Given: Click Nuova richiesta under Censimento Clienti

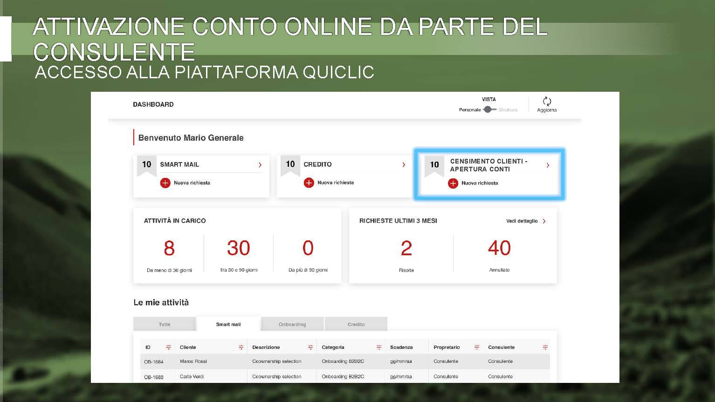Looking at the screenshot, I should (x=480, y=183).
